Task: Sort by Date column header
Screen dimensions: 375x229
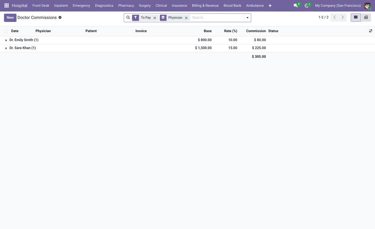Action: click(15, 31)
